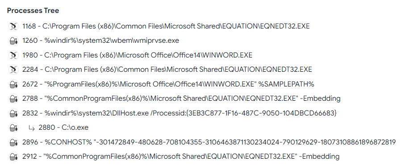
Task: Click the icon next to process 2896 CONHOST
Action: (x=13, y=142)
